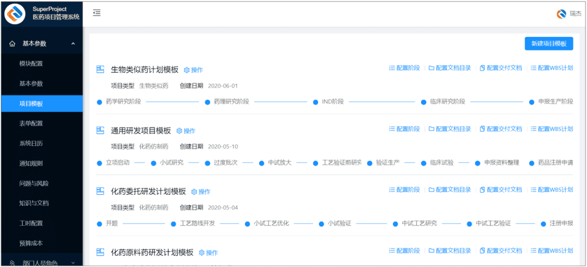Screen dimensions: 587x267
Task: Click the date 2020-05-10
Action: pyautogui.click(x=223, y=146)
